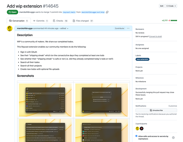183x142 pixels.
Task: Copy the head branch name icon
Action: point(107,12)
